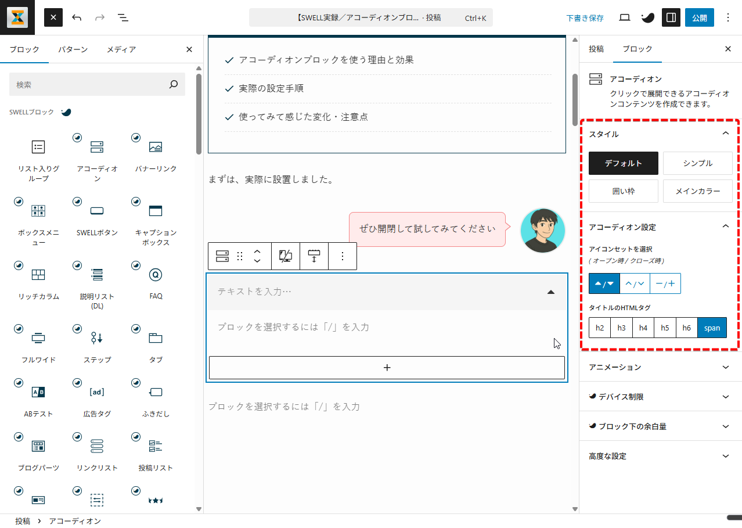Click the block search field
The height and width of the screenshot is (528, 742).
(90, 85)
